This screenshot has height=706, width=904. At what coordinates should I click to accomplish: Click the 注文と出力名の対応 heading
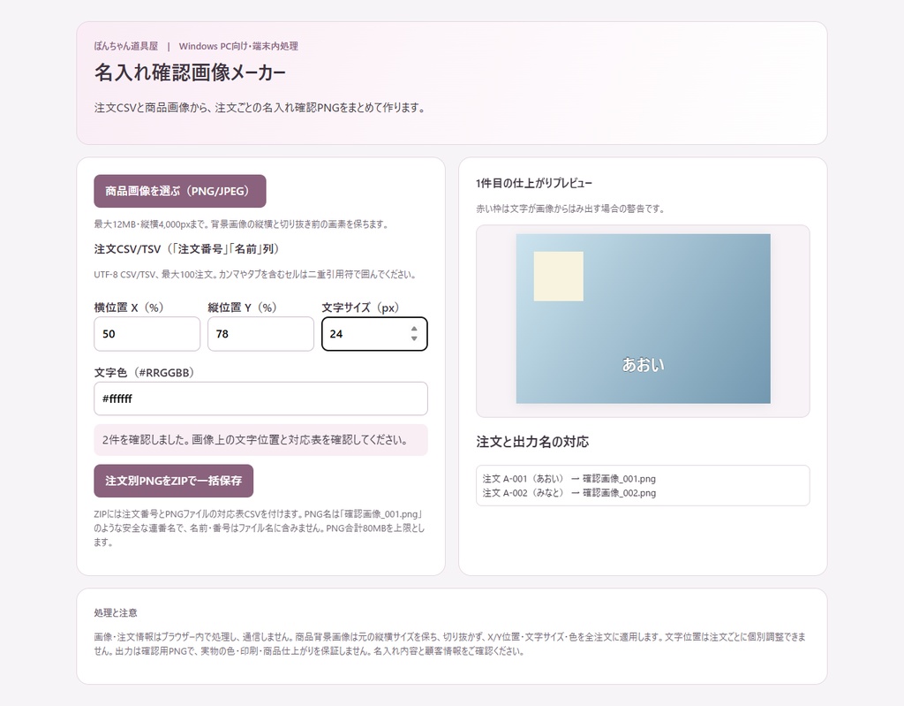(x=532, y=442)
